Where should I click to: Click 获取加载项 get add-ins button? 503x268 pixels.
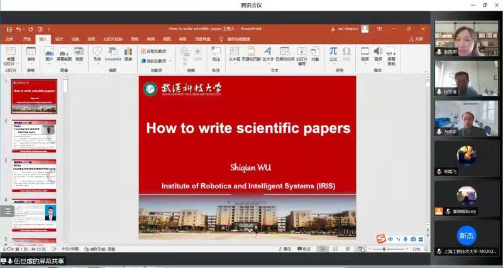(x=154, y=51)
